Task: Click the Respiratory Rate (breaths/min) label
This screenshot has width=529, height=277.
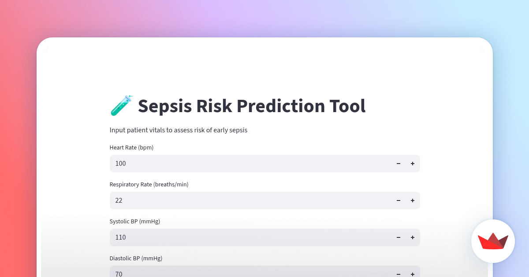Action: 149,185
